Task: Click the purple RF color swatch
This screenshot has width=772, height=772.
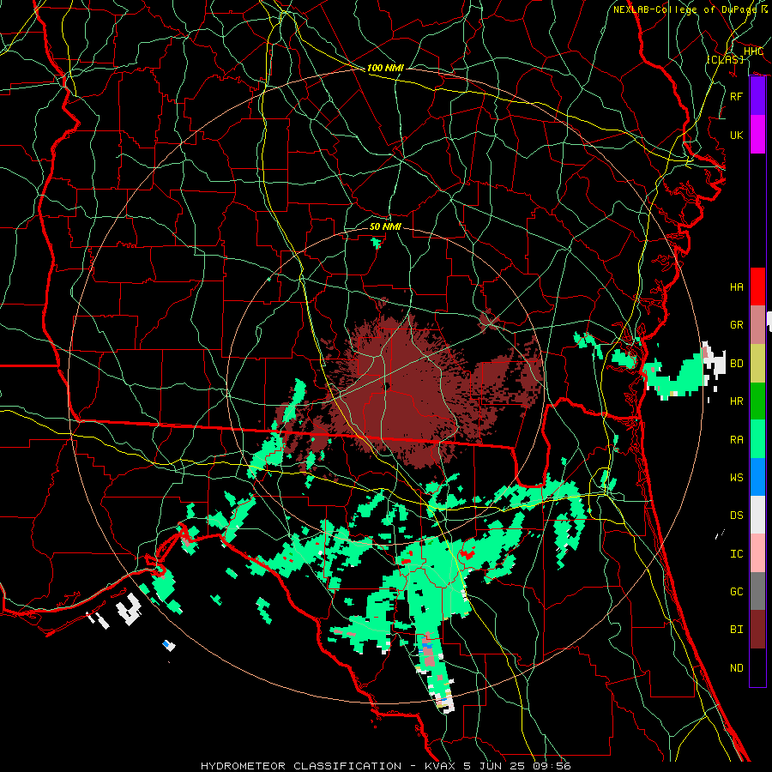Action: click(x=757, y=96)
